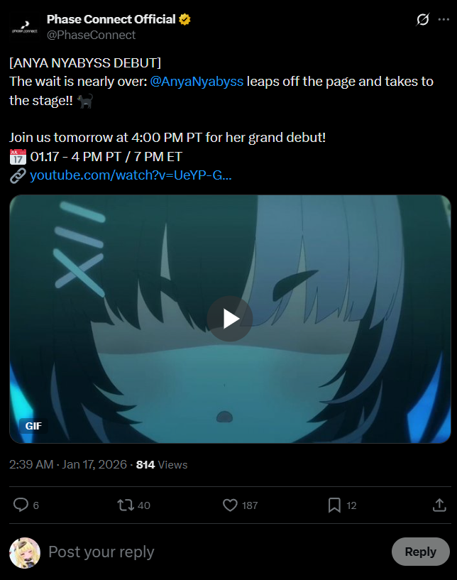457x580 pixels.
Task: Open the replies via the comment bubble icon
Action: point(21,505)
